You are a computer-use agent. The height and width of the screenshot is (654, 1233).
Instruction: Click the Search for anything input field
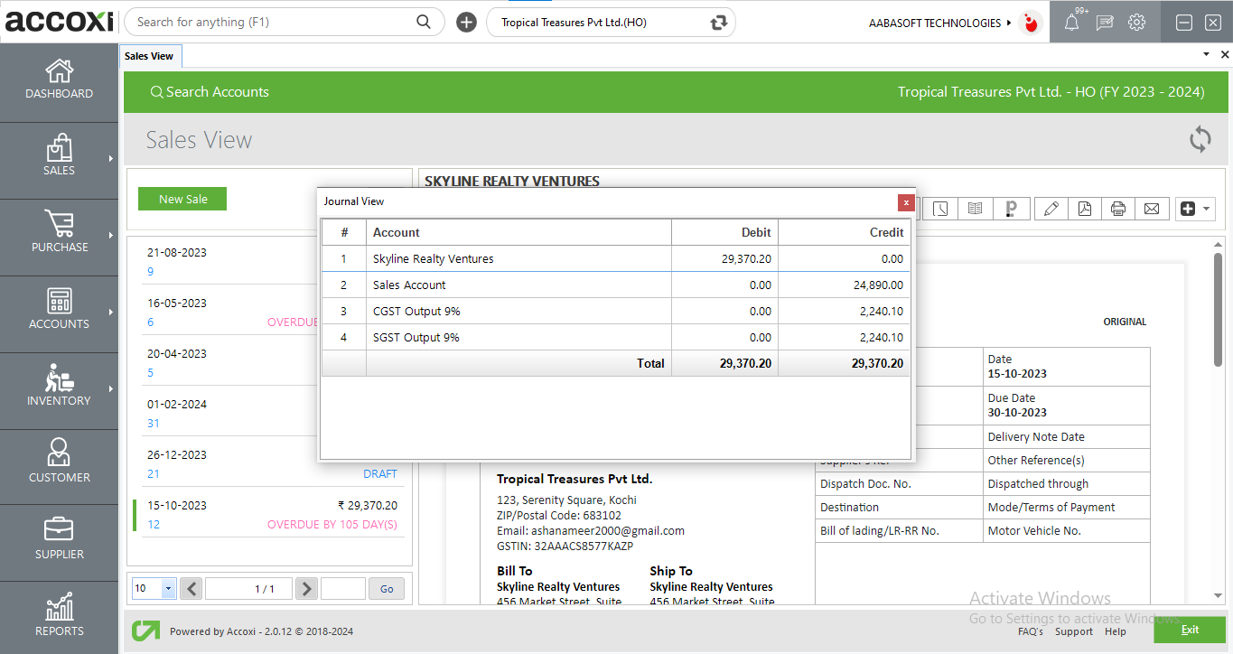[x=271, y=23]
